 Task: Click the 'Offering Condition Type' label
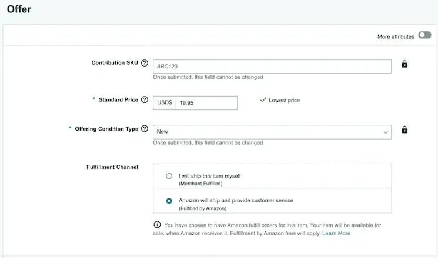[106, 129]
